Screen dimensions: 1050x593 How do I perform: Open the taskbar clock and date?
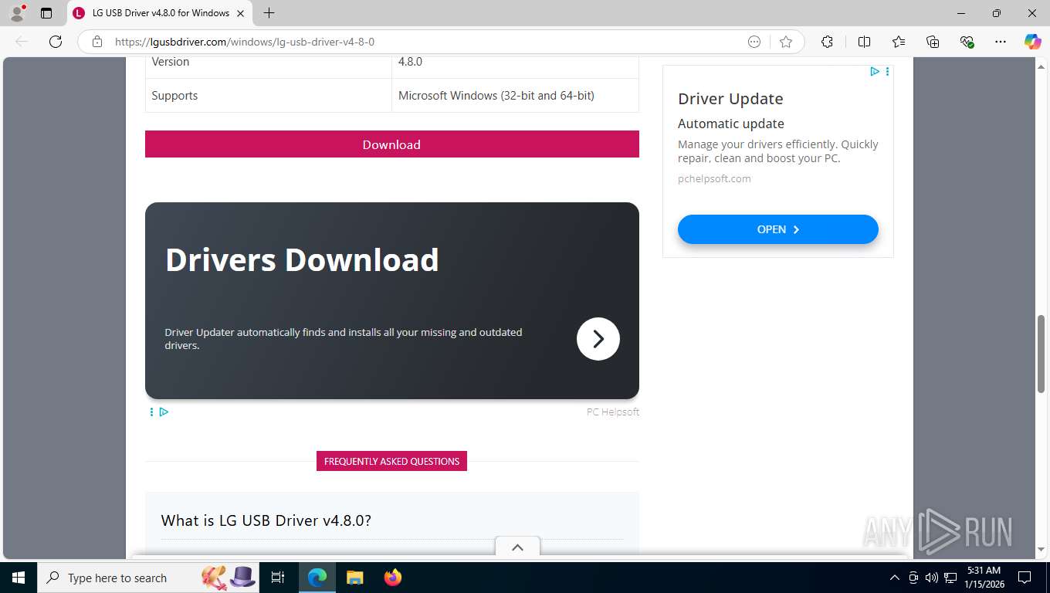(984, 578)
